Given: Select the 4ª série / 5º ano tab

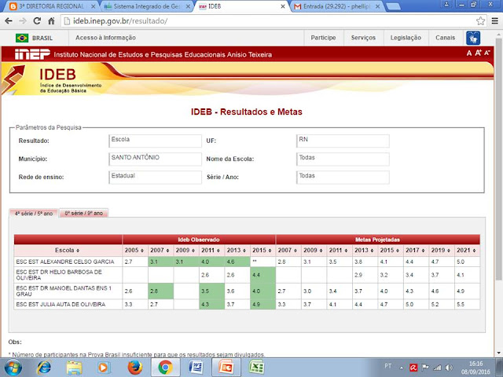Looking at the screenshot, I should pyautogui.click(x=34, y=214).
